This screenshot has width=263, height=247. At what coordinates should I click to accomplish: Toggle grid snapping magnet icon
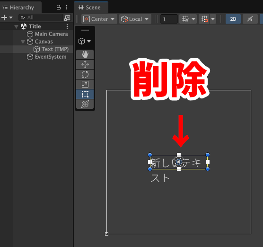pos(204,19)
